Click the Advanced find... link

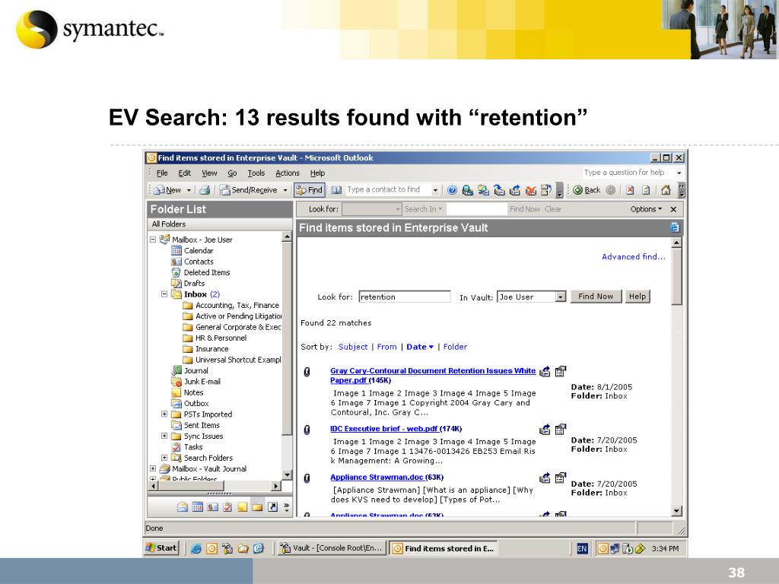tap(634, 257)
